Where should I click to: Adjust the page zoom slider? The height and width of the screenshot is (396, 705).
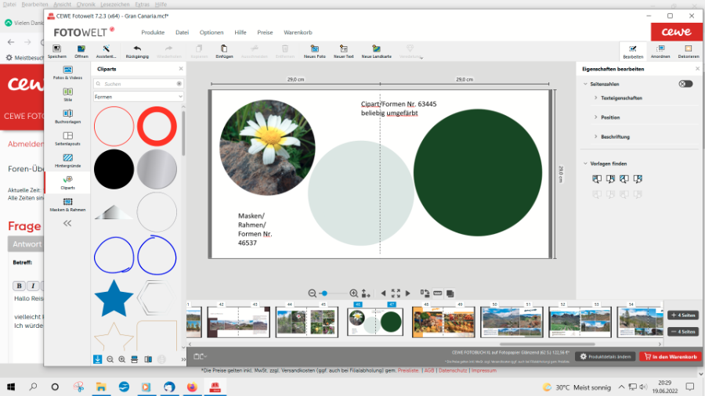(324, 293)
